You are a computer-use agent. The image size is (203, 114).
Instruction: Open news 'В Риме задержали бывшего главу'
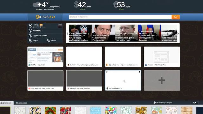coord(103,33)
